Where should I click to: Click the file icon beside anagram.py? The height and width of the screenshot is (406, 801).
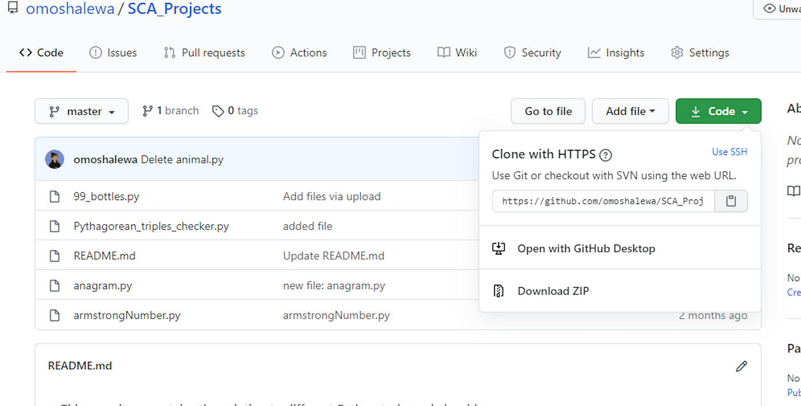[x=54, y=286]
